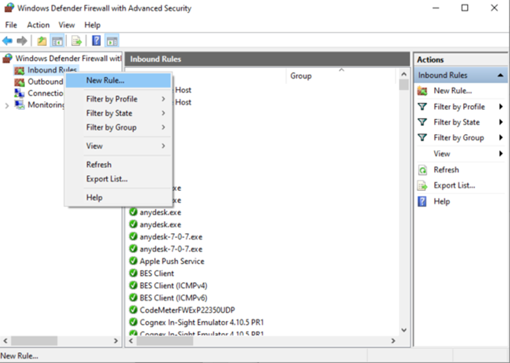Click the green check beside CodeMeterFWExP22350UDP
510x363 pixels.
[133, 309]
